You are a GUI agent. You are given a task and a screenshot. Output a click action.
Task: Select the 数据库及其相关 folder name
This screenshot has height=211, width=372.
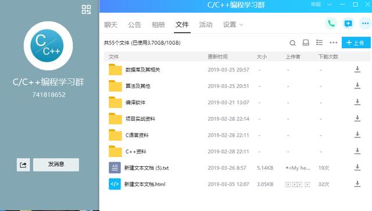(x=143, y=70)
